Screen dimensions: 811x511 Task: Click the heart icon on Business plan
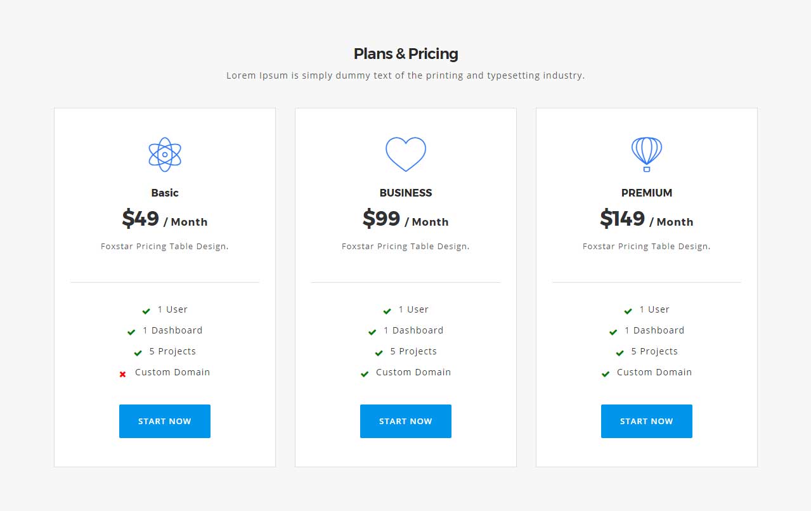[x=406, y=154]
